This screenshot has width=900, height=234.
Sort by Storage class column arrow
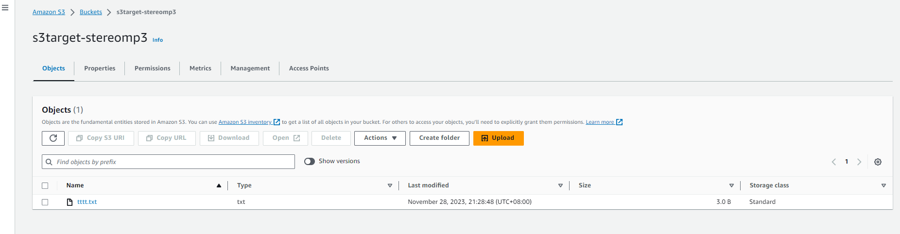coord(883,186)
